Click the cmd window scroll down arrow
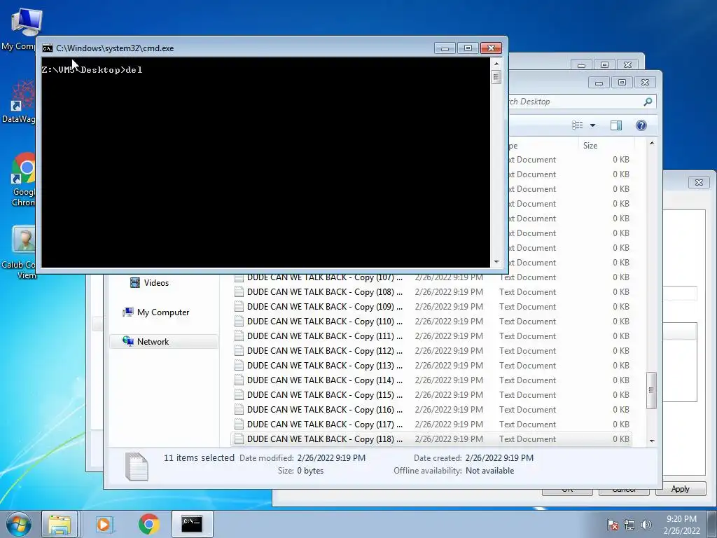This screenshot has height=538, width=717. 496,262
